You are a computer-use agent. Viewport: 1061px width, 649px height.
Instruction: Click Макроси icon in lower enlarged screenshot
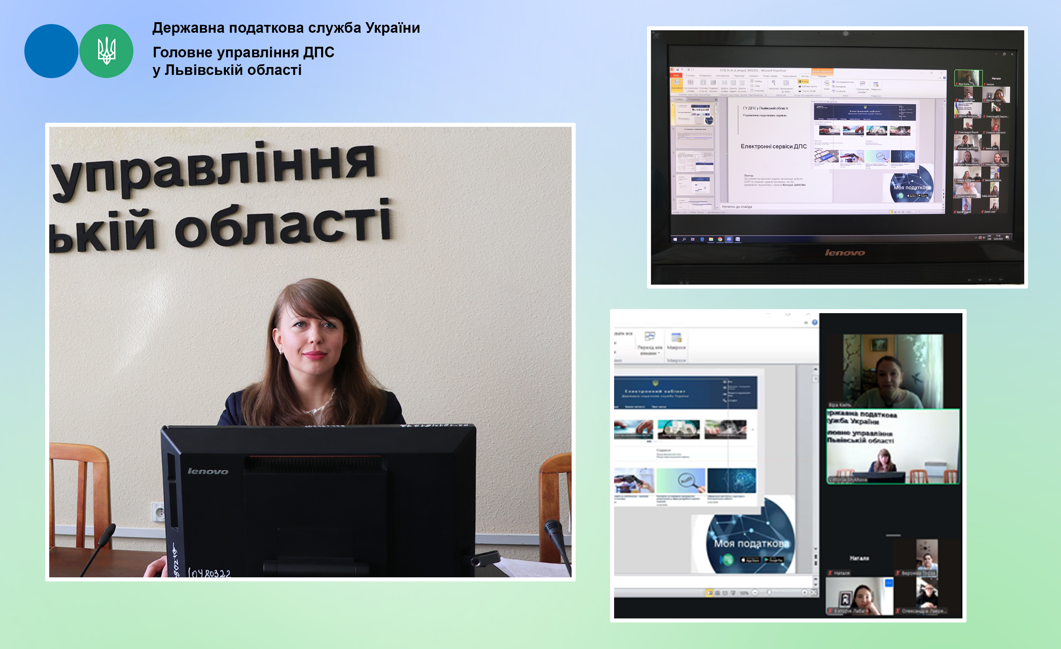[676, 338]
